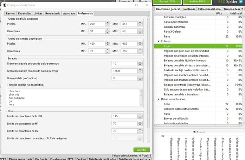Screen dimensions: 245x160
Task: Click the meta description Caracteres Mín. field
Action: [x=97, y=51]
